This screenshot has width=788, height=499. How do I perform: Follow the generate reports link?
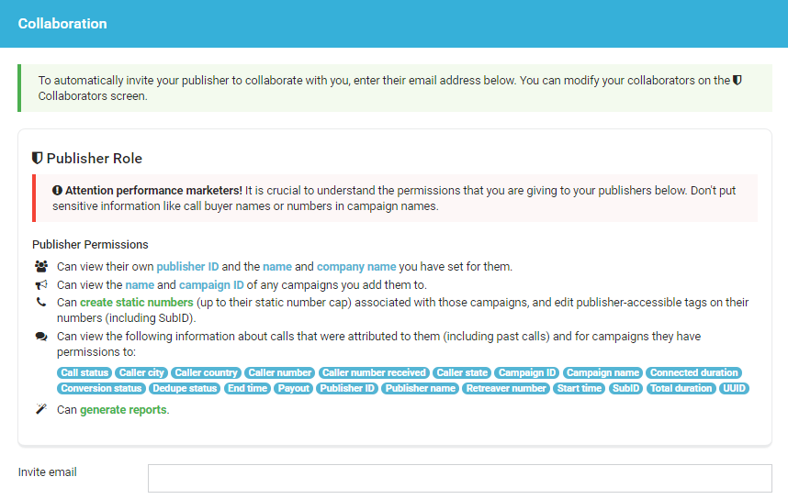pyautogui.click(x=123, y=410)
